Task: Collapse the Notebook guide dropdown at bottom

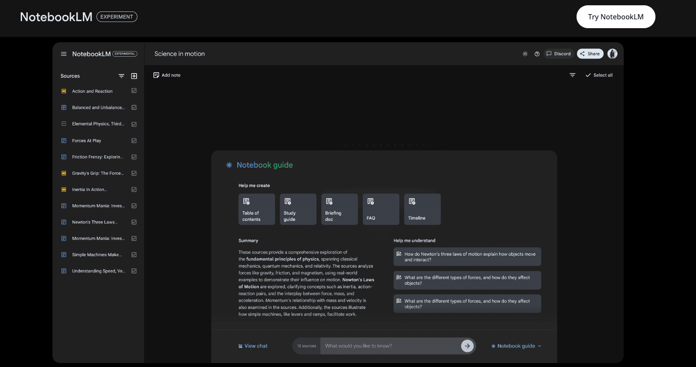Action: tap(516, 346)
